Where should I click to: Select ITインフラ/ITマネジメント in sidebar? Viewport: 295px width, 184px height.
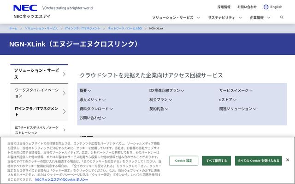coord(39,111)
